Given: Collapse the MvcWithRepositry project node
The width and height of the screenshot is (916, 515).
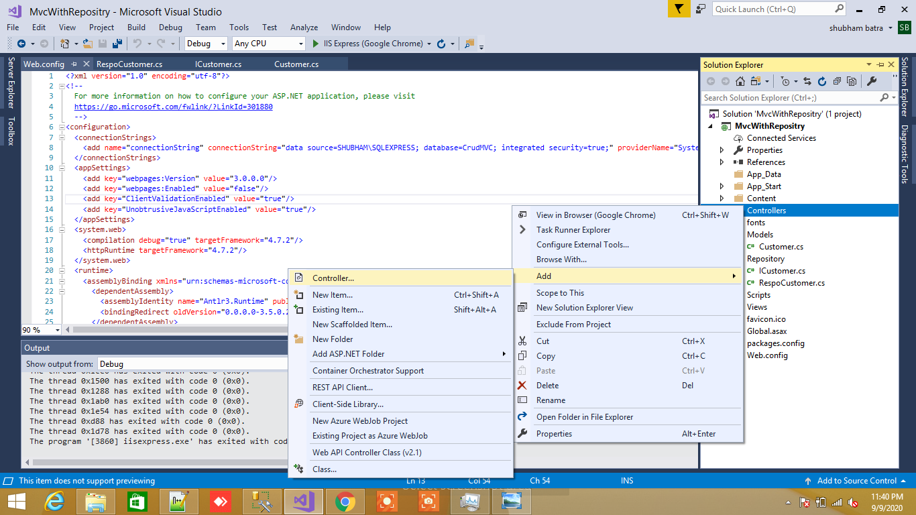Looking at the screenshot, I should (710, 126).
